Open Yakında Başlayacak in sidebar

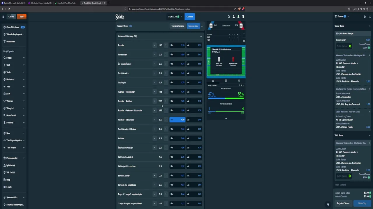[14, 34]
